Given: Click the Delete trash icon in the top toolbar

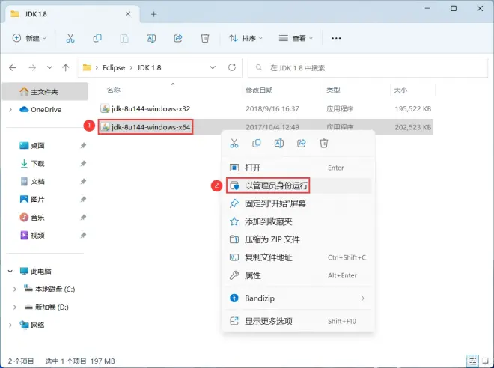Looking at the screenshot, I should tap(205, 38).
